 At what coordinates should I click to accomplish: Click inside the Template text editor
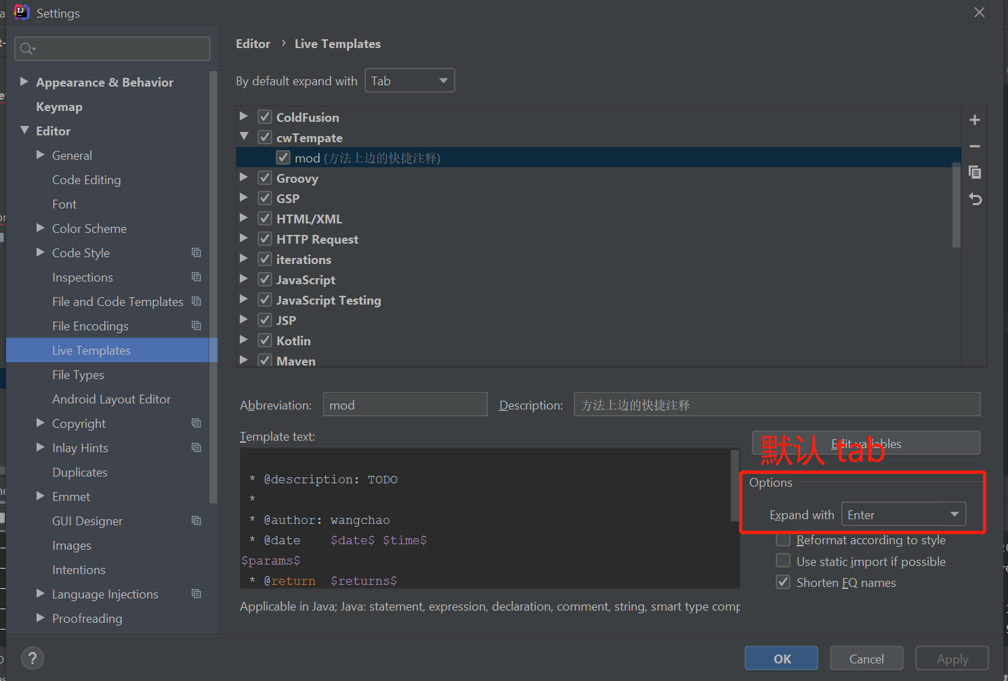pos(485,519)
